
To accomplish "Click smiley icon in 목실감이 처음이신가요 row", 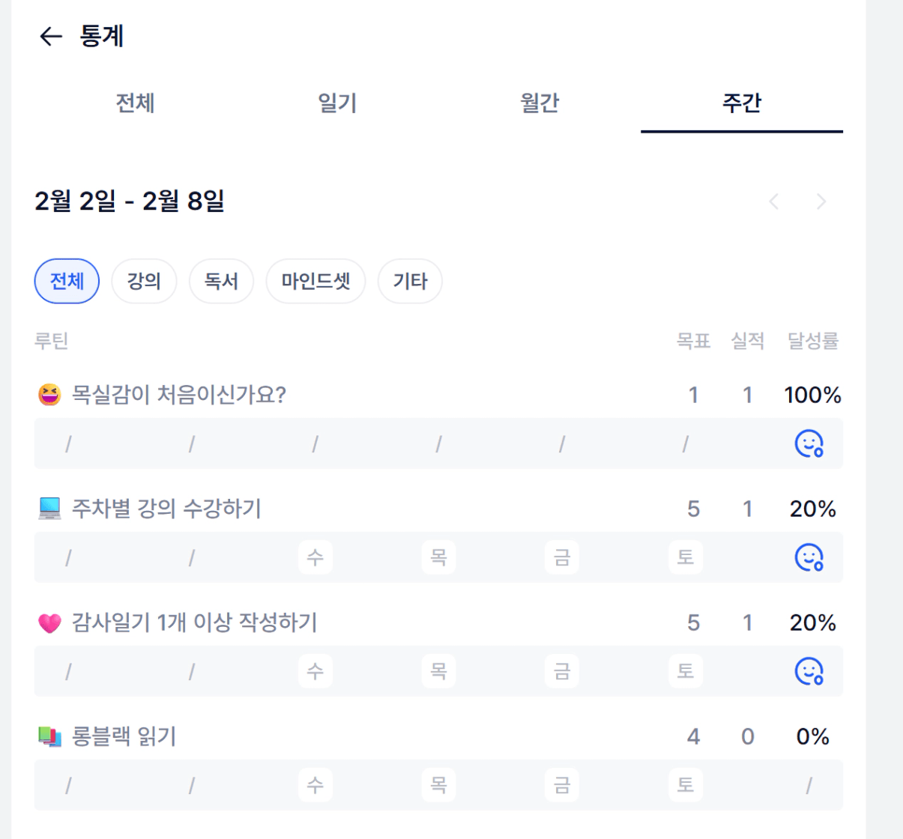I will tap(809, 443).
